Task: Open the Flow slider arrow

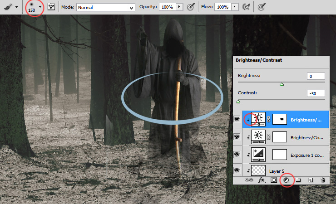Action: click(235, 7)
